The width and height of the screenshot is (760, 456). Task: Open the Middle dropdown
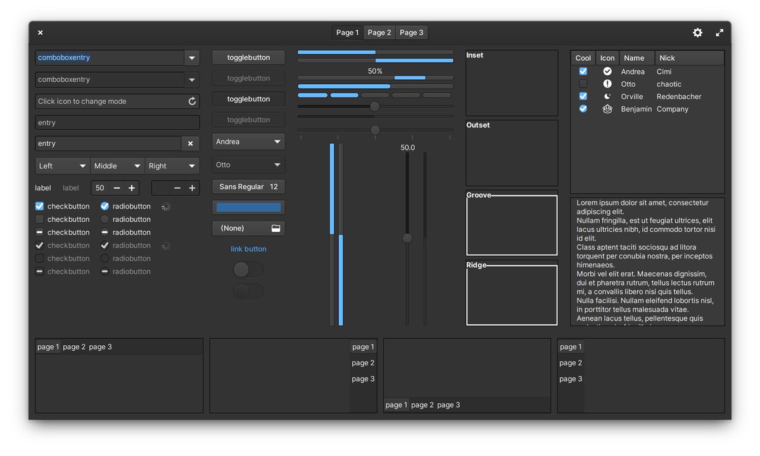[118, 166]
